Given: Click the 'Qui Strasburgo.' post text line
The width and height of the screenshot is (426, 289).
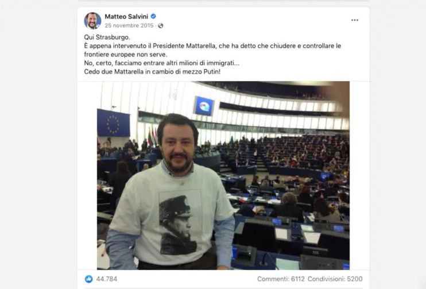Looking at the screenshot, I should click(x=107, y=37).
